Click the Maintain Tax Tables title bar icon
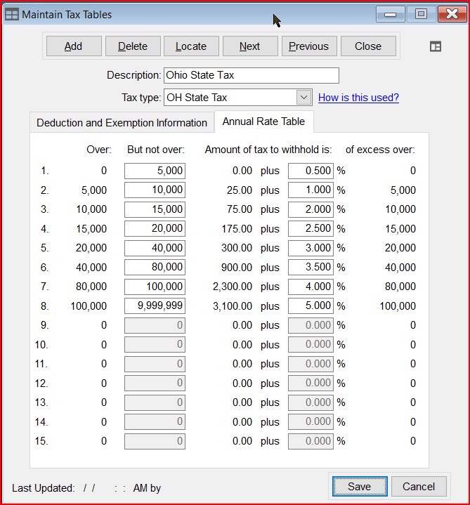 (12, 15)
